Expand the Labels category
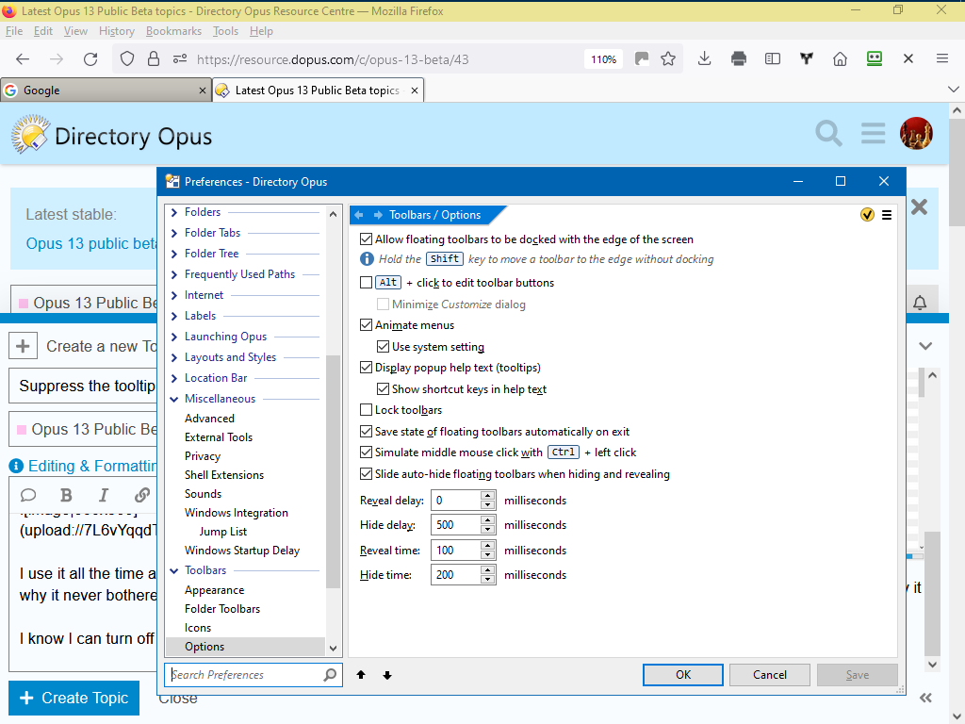Screen dimensions: 965x724 click(174, 316)
